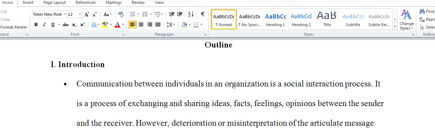435x135 pixels.
Task: Click the Borders icon
Action: (x=196, y=25)
